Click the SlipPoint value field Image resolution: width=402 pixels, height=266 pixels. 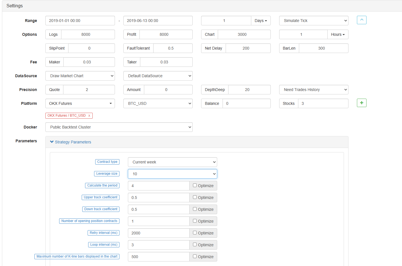(91, 48)
